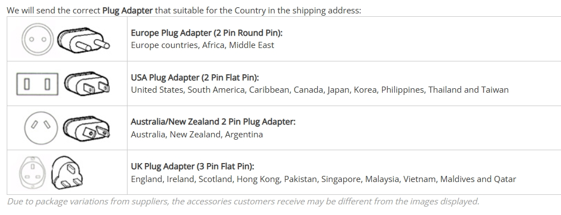
Task: Click the Europe countries, Africa, Middle East text
Action: [202, 45]
